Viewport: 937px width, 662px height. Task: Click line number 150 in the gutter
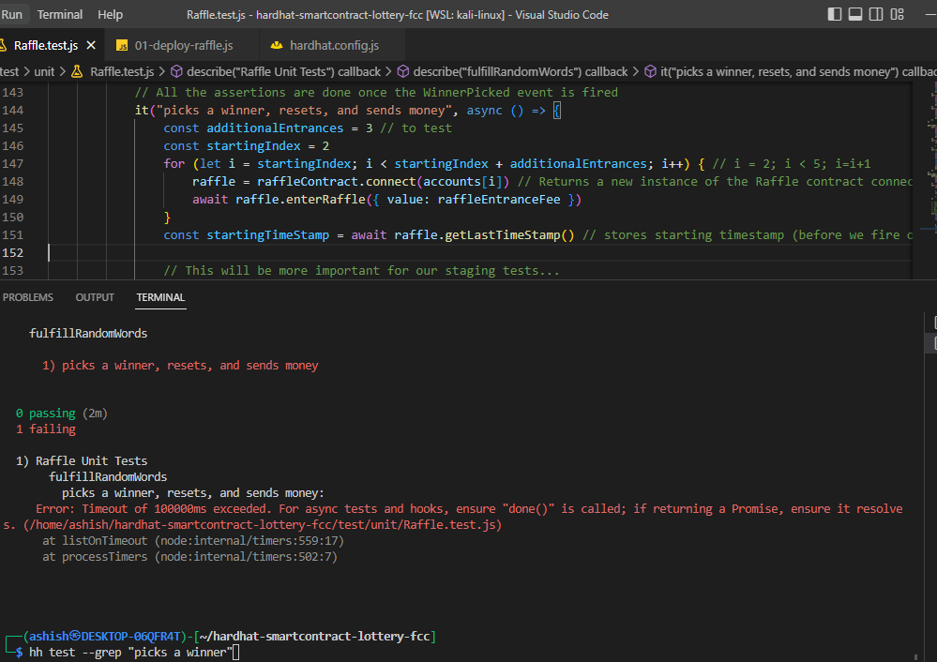coord(12,218)
